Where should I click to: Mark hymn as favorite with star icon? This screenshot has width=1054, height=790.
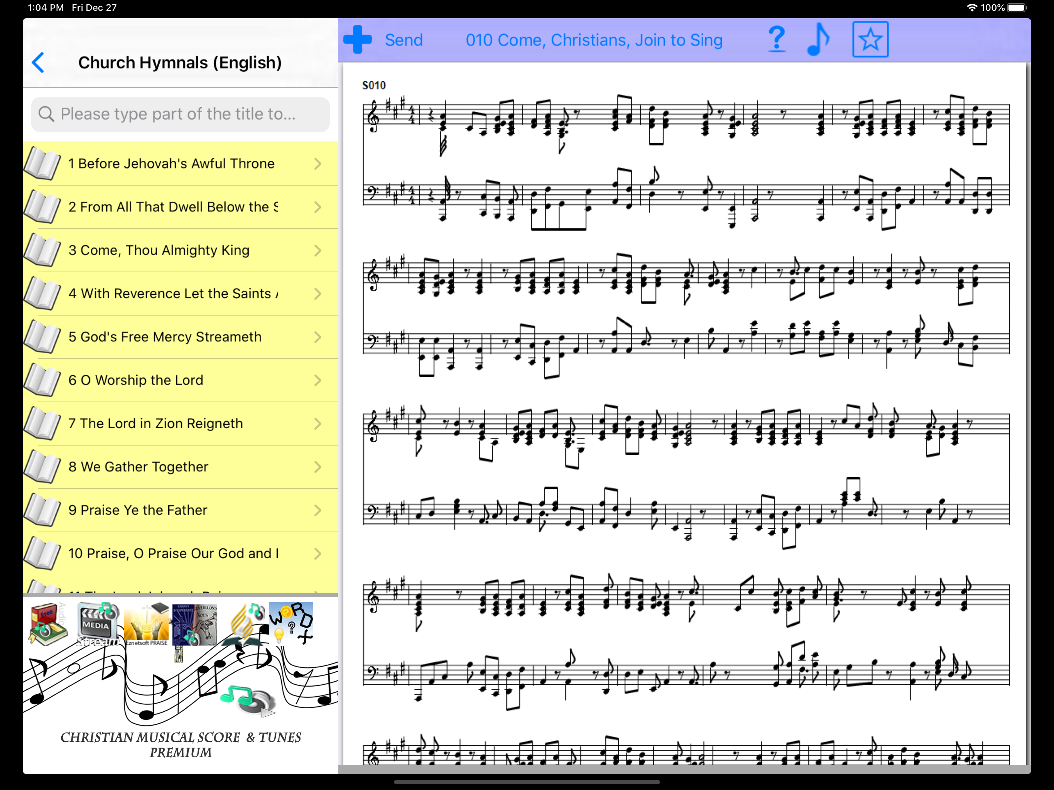tap(870, 40)
